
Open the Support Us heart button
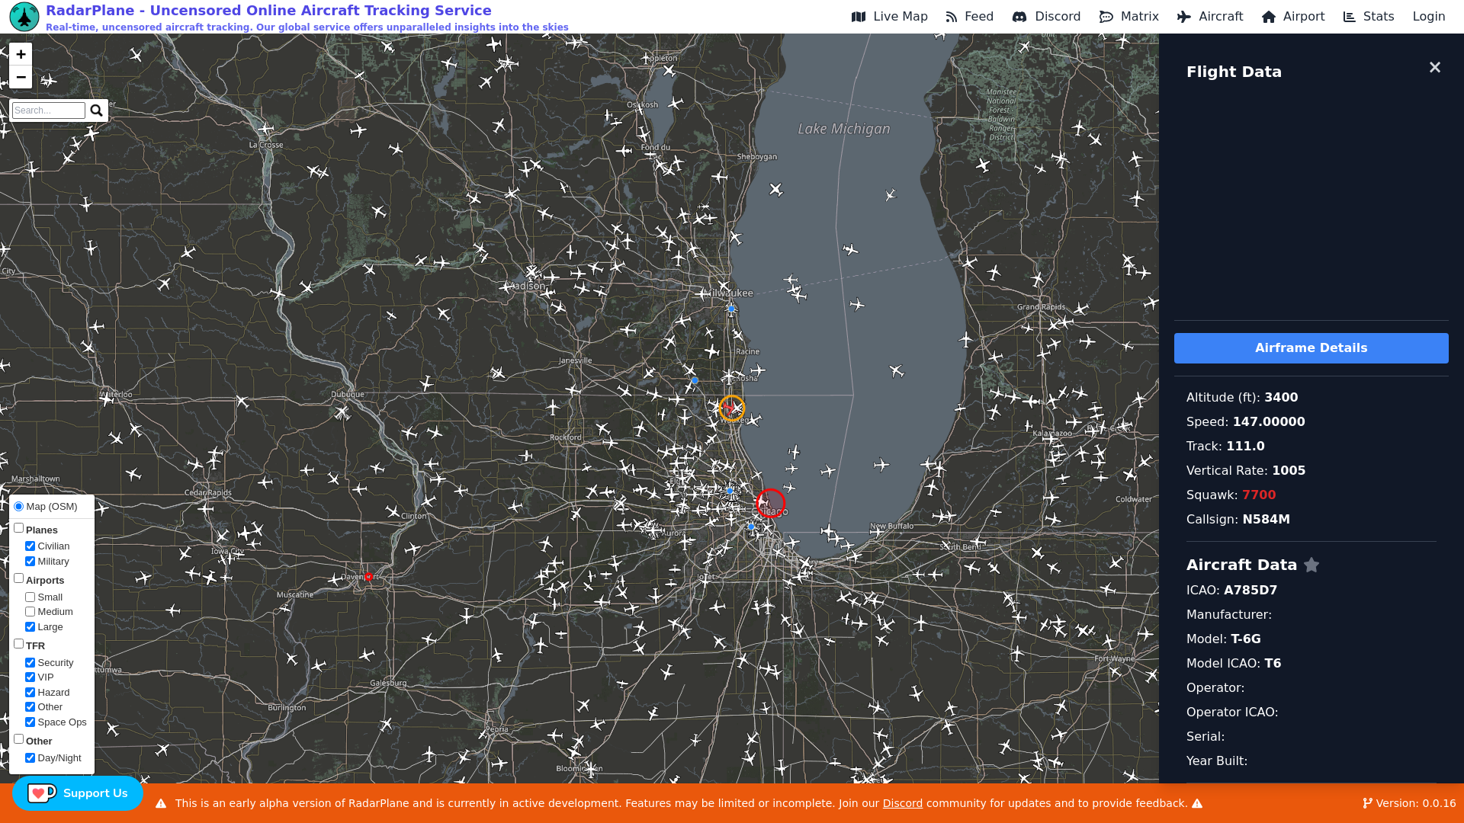click(x=77, y=793)
